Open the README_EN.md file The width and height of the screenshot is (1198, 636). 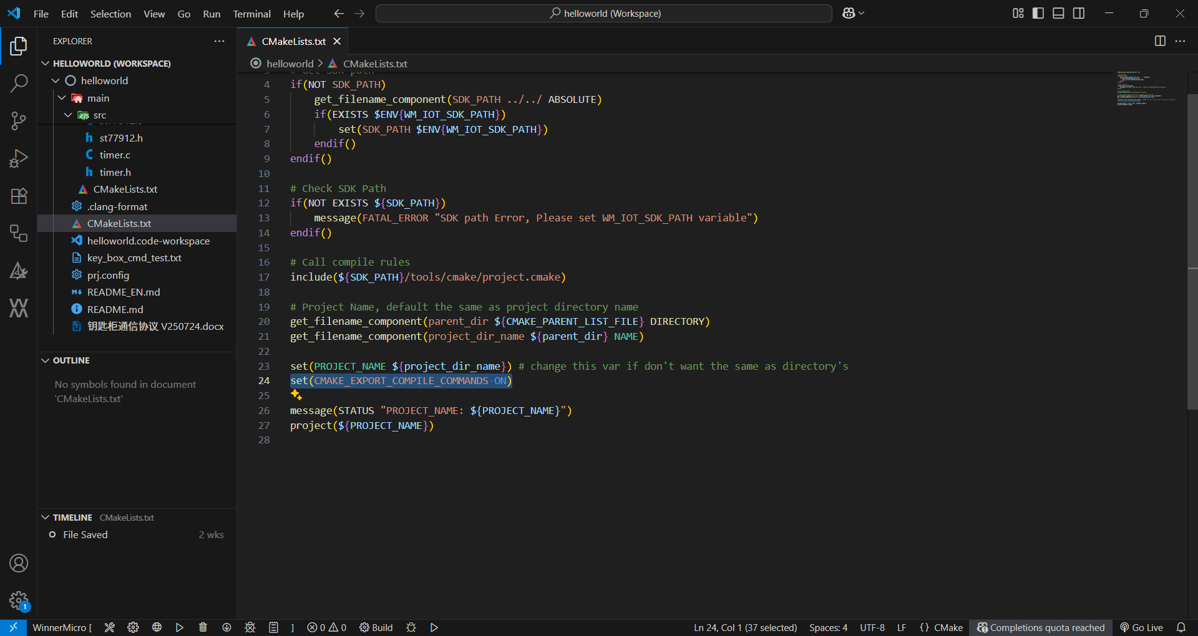[137, 292]
